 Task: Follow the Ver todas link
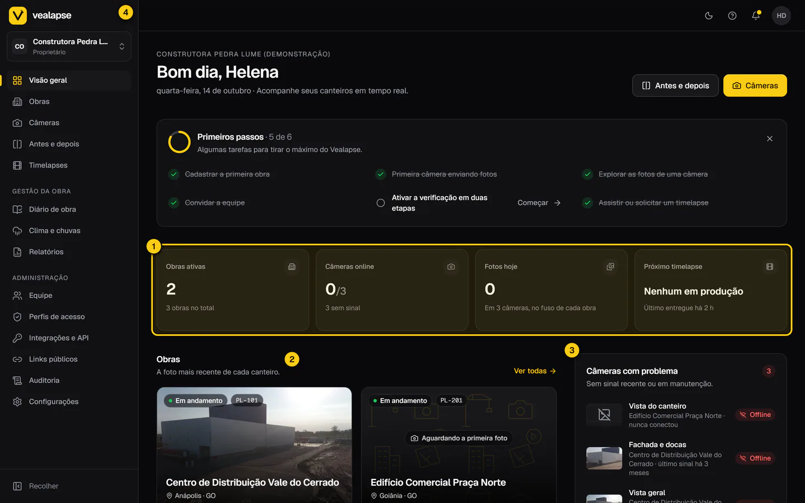tap(535, 371)
